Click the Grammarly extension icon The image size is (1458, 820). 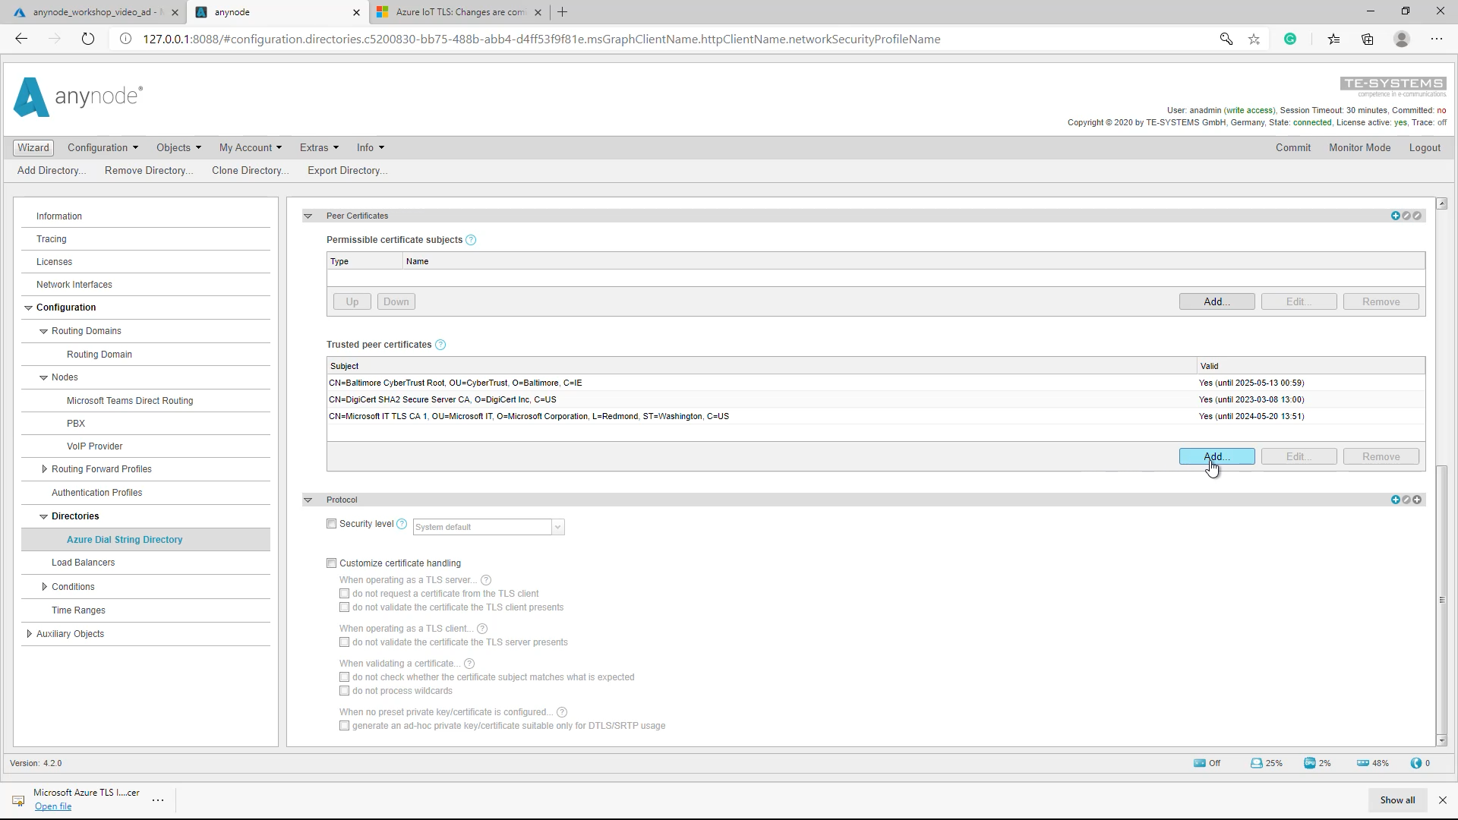point(1290,39)
